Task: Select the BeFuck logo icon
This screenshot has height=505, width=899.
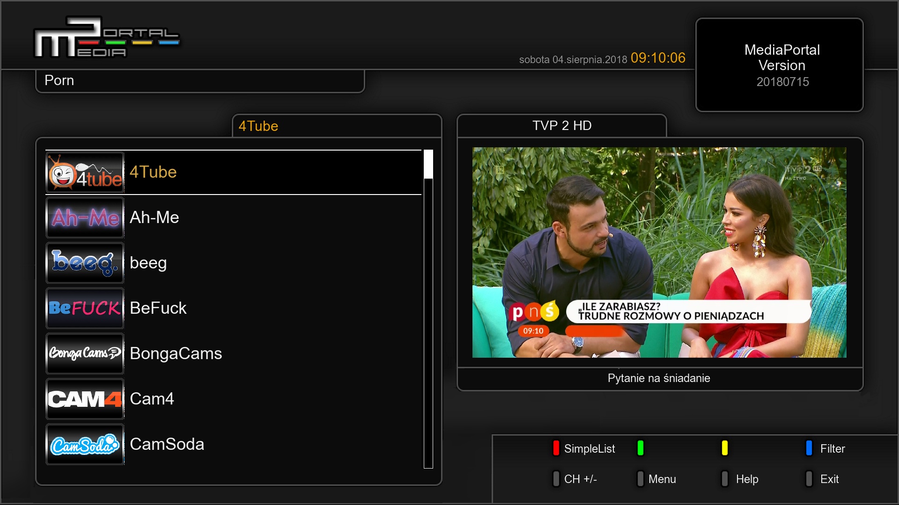Action: pyautogui.click(x=85, y=309)
